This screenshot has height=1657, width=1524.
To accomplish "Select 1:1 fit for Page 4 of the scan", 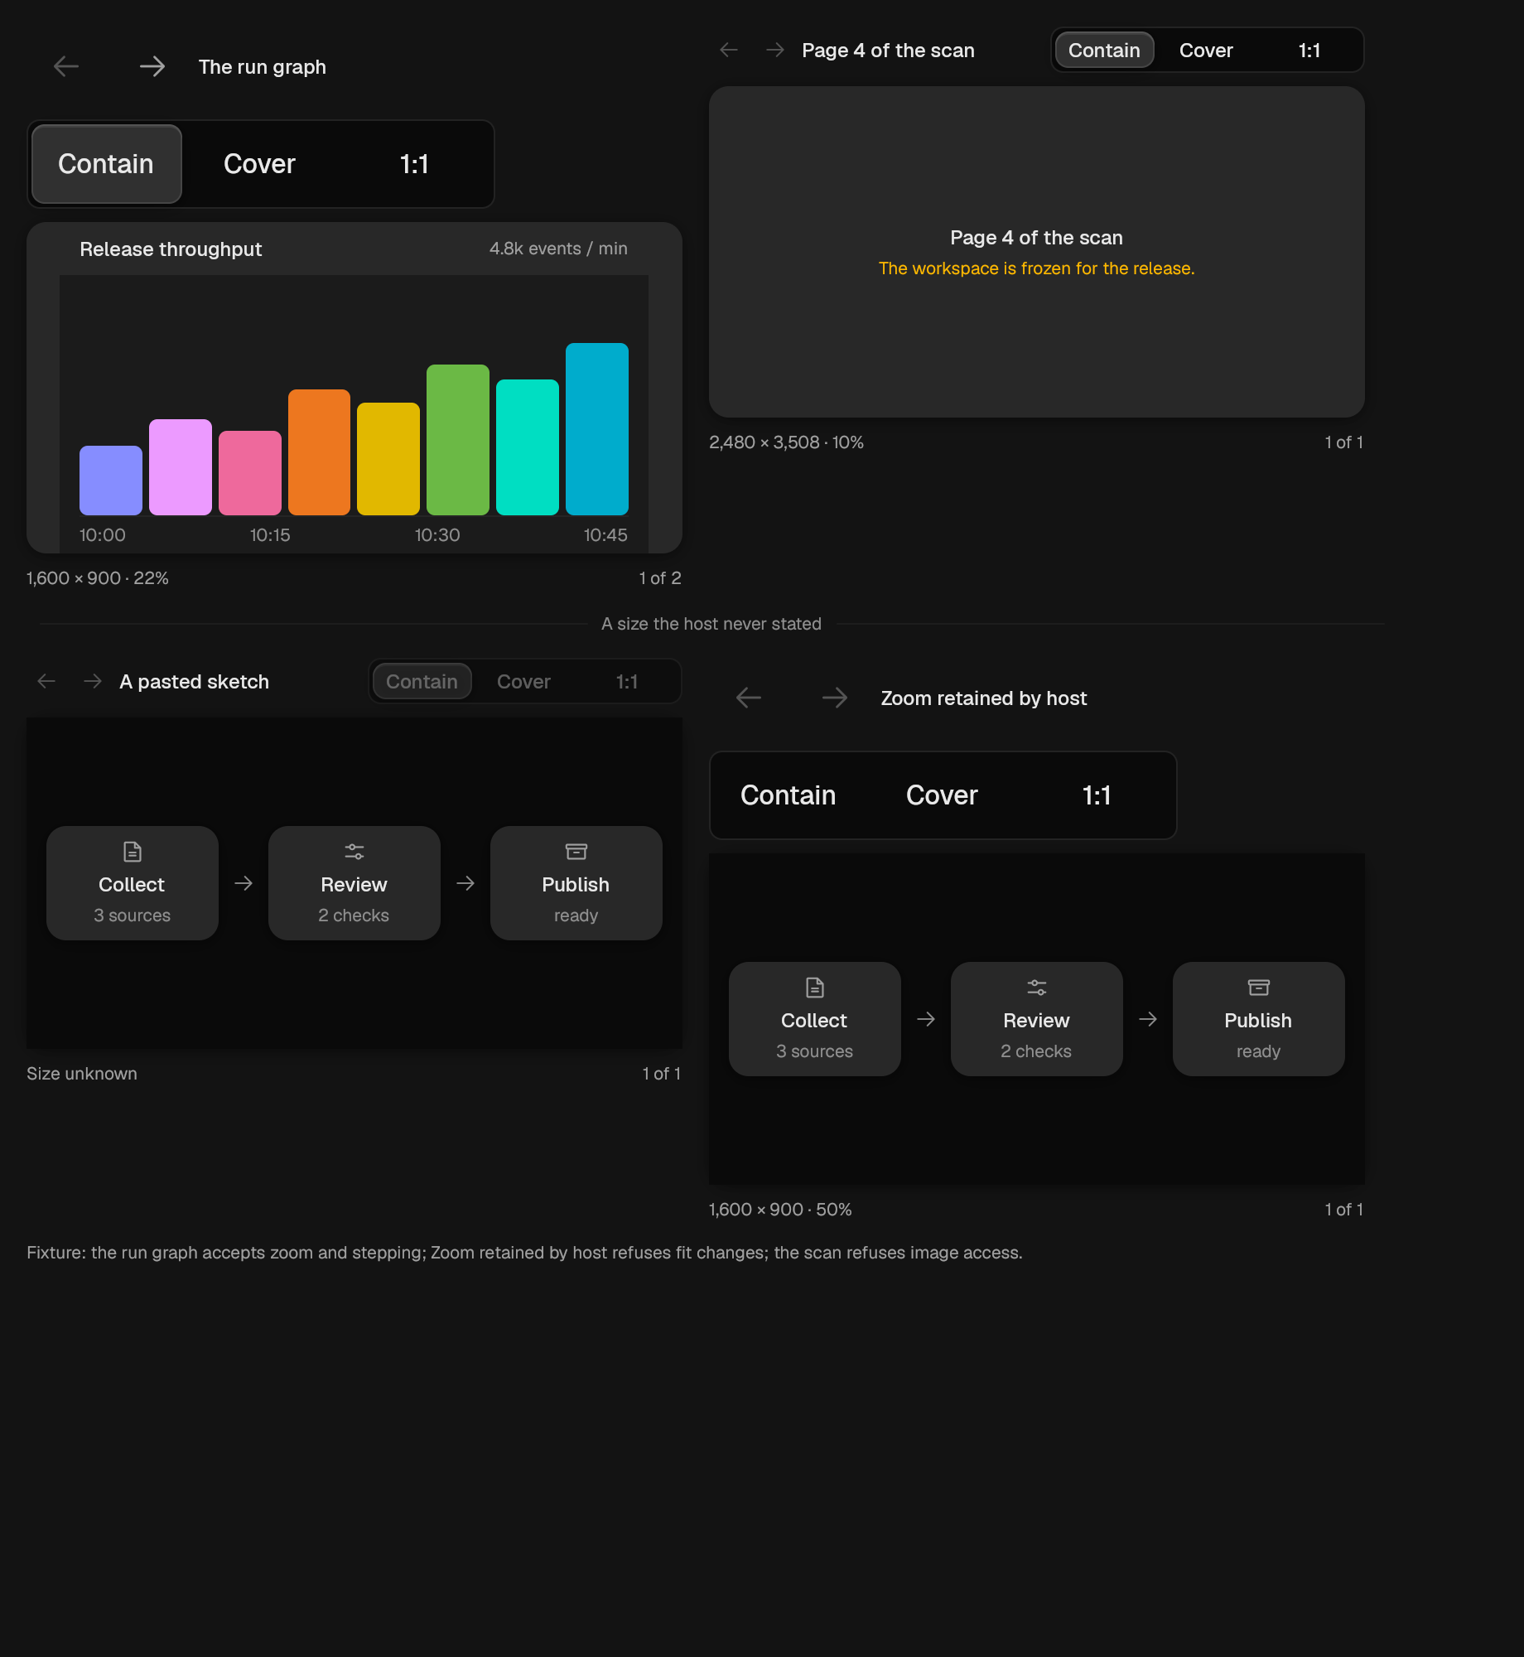I will point(1309,51).
